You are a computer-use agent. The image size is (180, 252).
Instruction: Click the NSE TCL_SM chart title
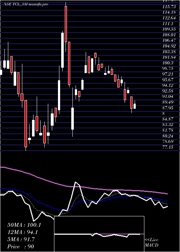pos(26,4)
